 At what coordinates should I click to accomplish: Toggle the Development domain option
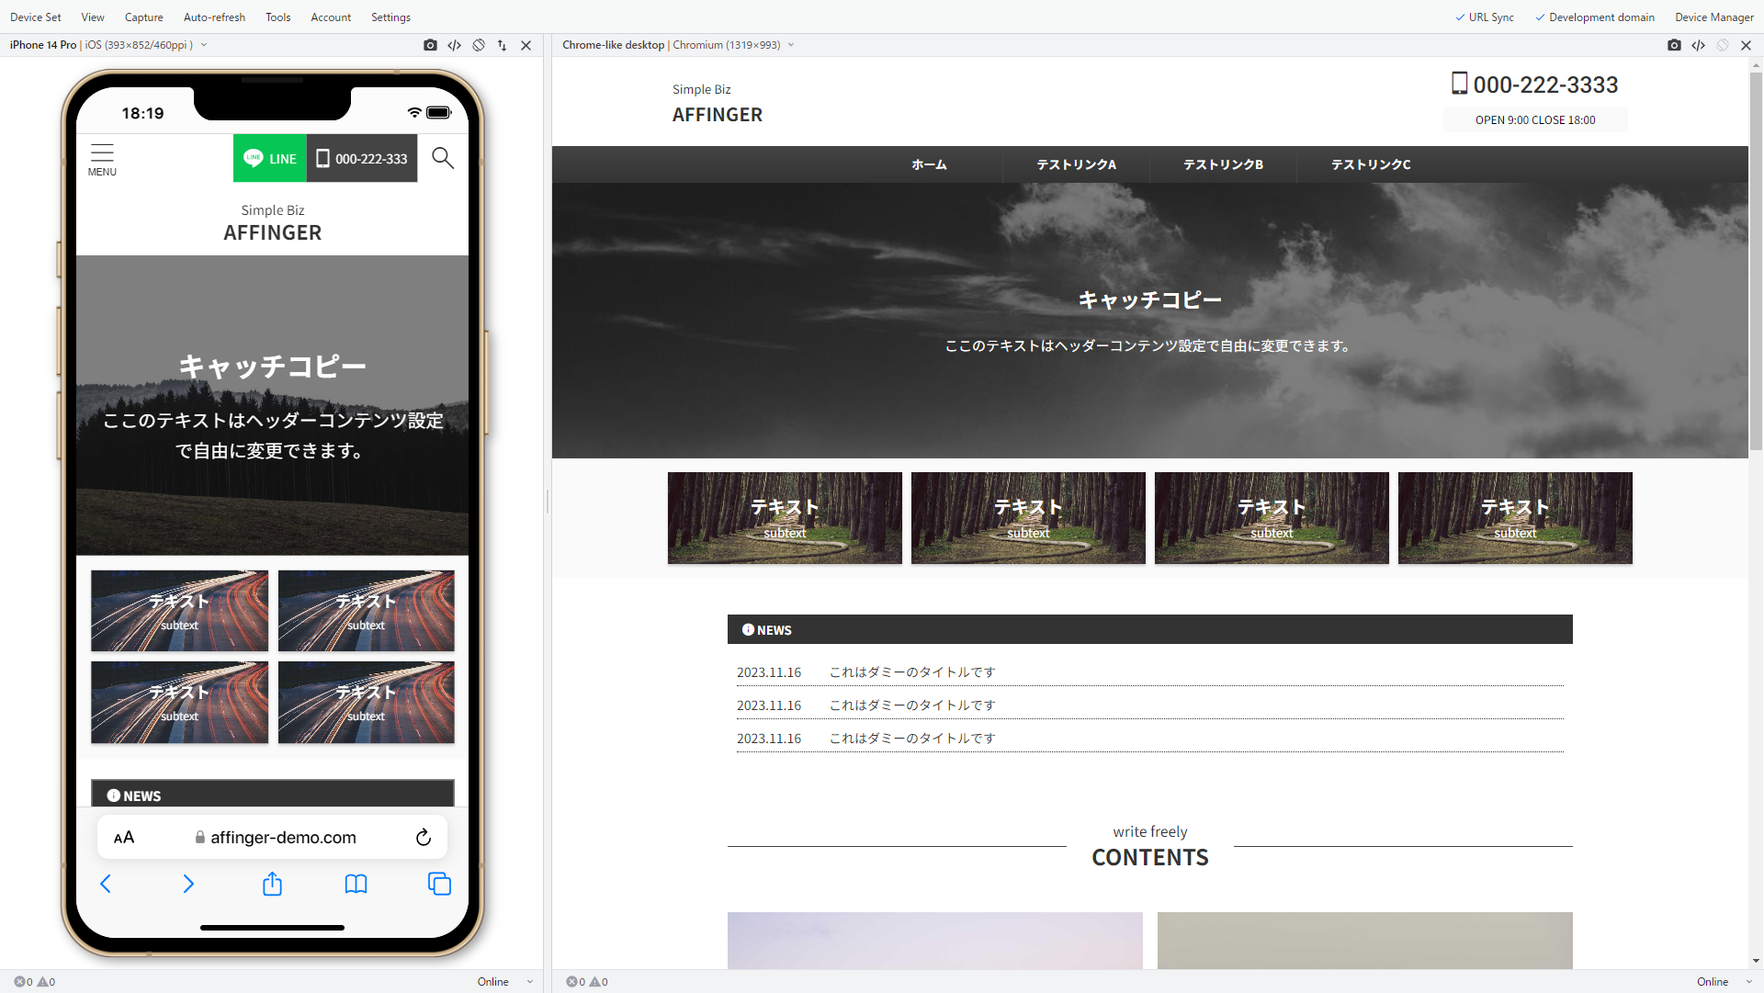tap(1595, 17)
